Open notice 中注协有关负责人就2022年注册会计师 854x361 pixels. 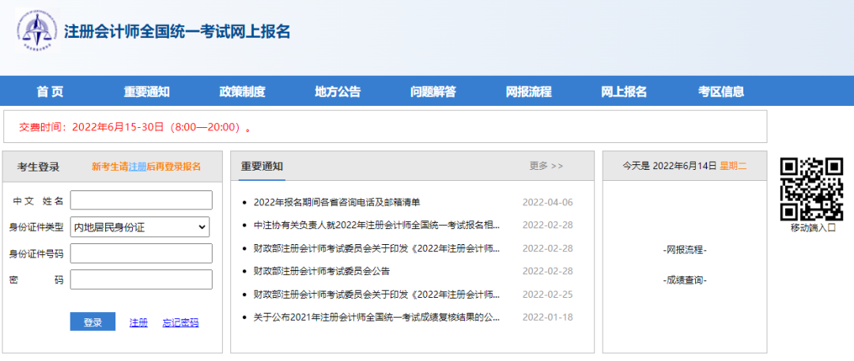pos(377,224)
